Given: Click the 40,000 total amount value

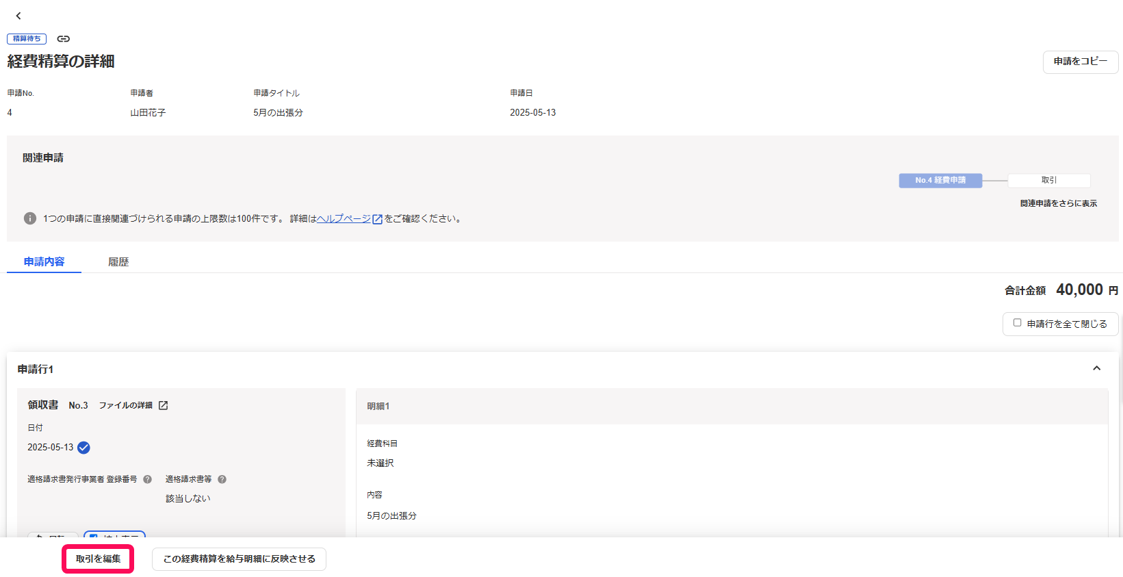Looking at the screenshot, I should coord(1079,290).
